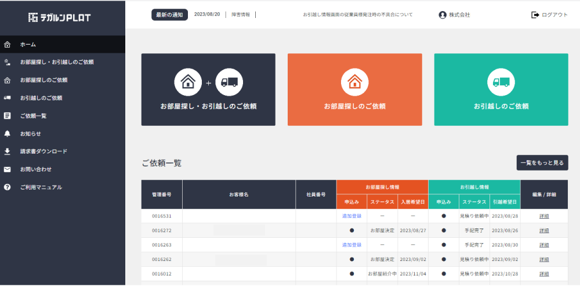The width and height of the screenshot is (580, 290).
Task: Click the home icon beside ホーム
Action: (7, 45)
